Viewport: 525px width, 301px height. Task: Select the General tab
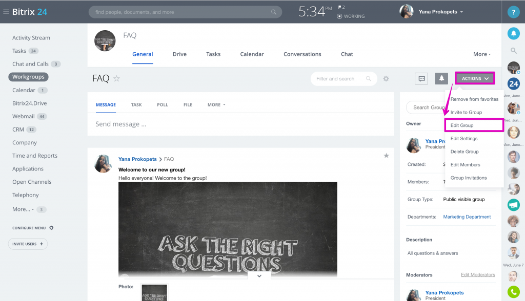143,54
